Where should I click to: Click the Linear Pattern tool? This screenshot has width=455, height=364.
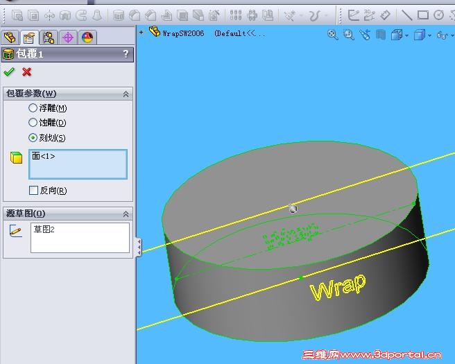[x=236, y=15]
